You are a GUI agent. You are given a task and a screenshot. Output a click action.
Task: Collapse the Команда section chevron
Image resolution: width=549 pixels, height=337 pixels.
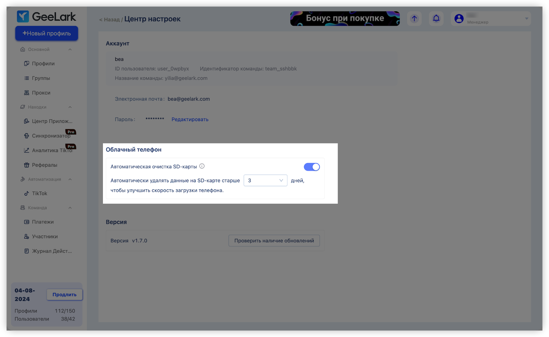[x=70, y=208]
